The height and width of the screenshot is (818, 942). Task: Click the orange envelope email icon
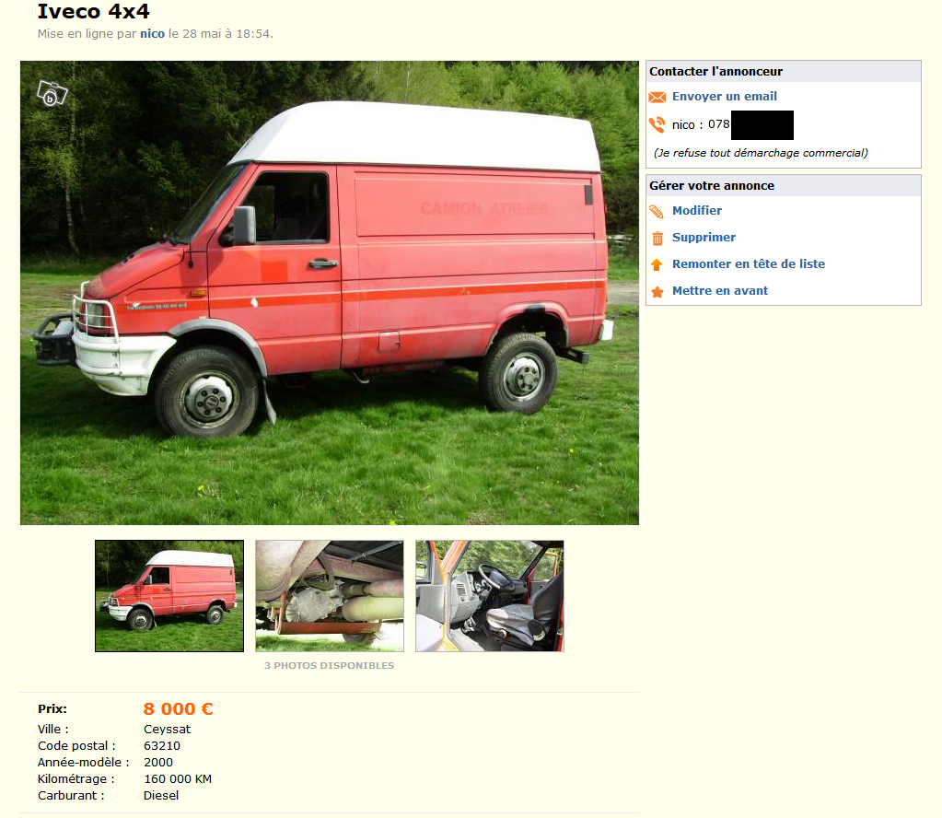(657, 97)
